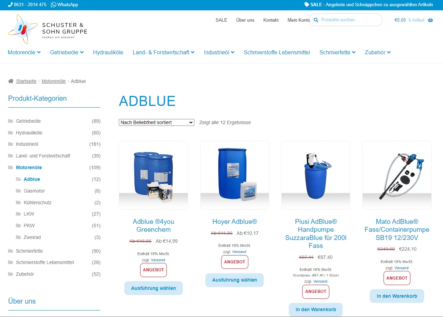Click the home icon in the breadcrumb
443x317 pixels.
tap(10, 81)
